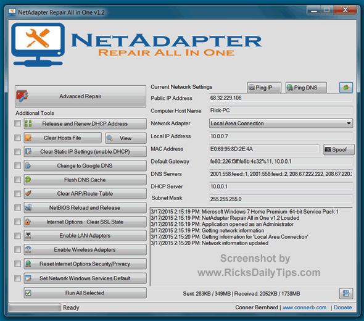The image size is (364, 321).
Task: View the hosts file
Action: point(126,138)
